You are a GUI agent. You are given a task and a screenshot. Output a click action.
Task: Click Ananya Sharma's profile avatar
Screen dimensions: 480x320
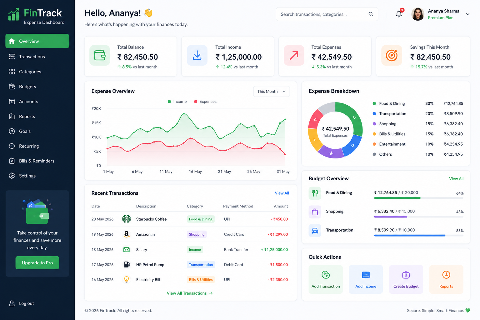coord(418,14)
